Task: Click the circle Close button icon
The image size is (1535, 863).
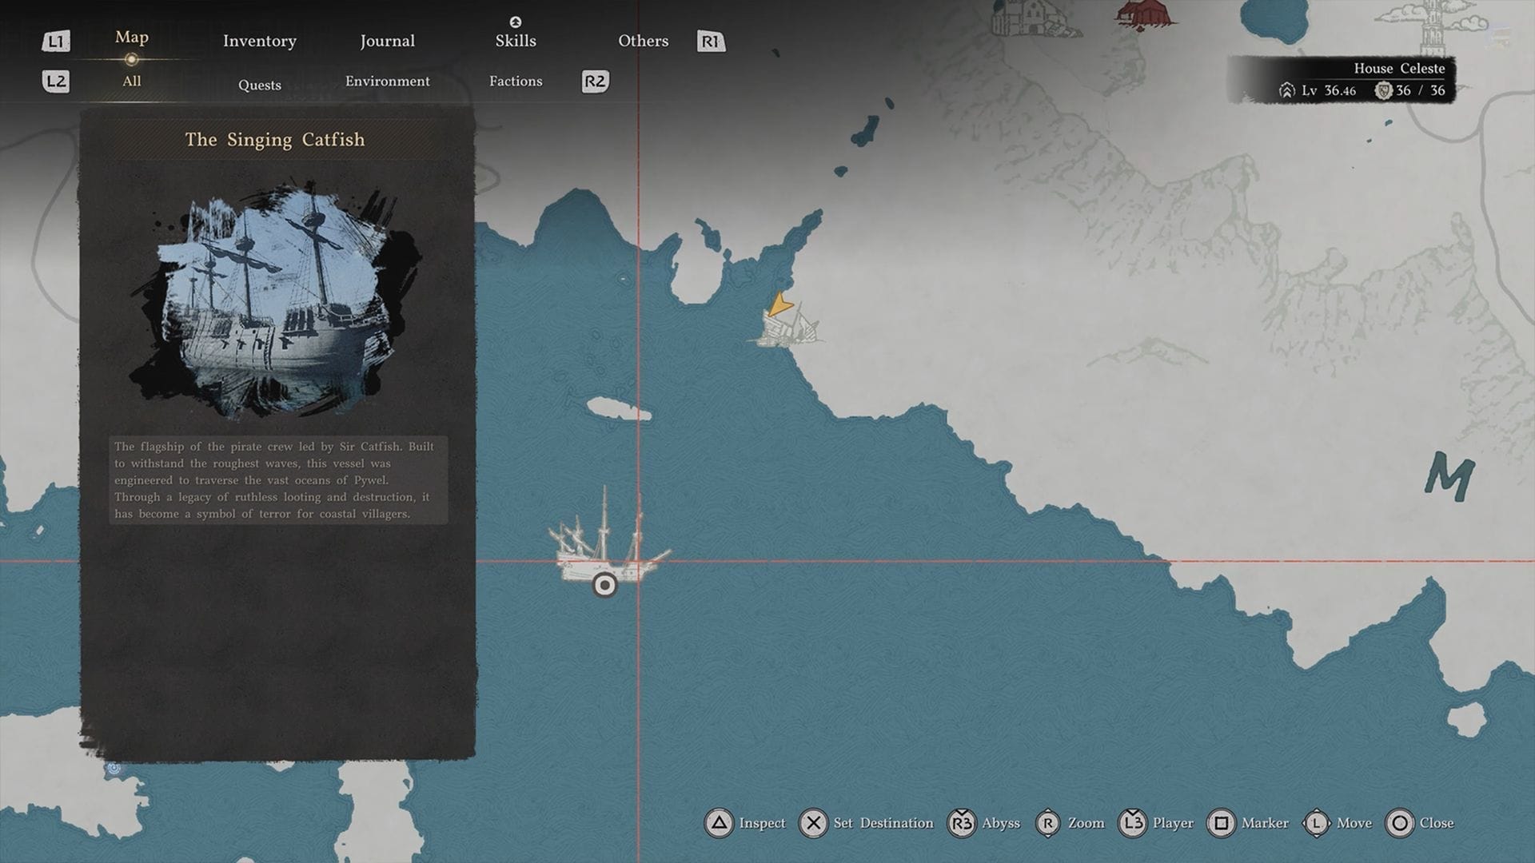Action: [x=1400, y=823]
